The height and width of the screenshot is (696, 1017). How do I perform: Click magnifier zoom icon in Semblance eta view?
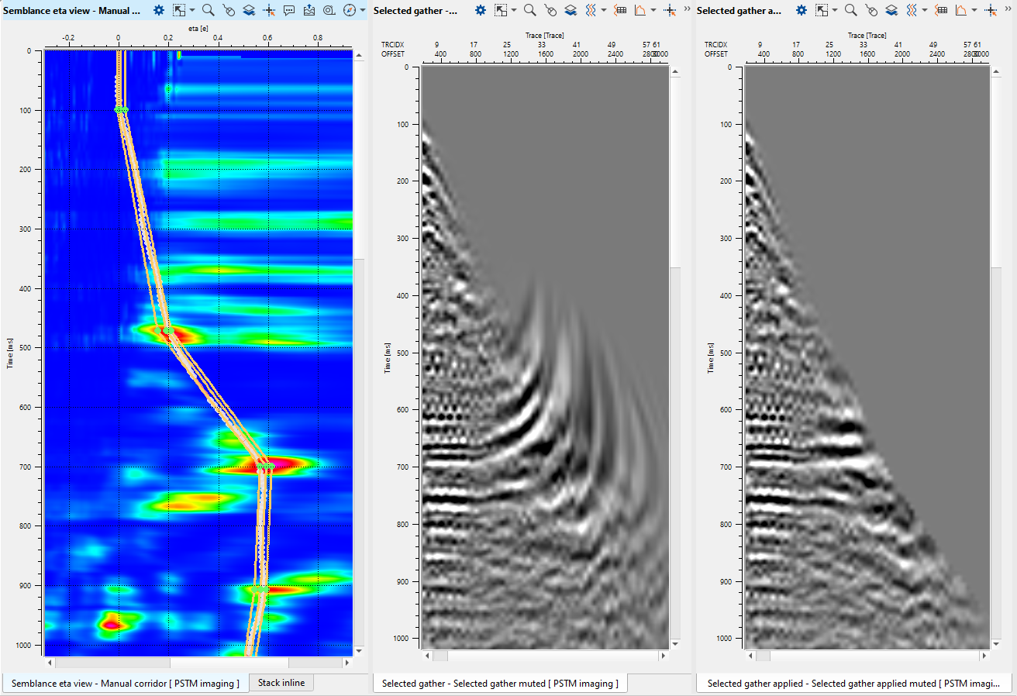tap(208, 10)
